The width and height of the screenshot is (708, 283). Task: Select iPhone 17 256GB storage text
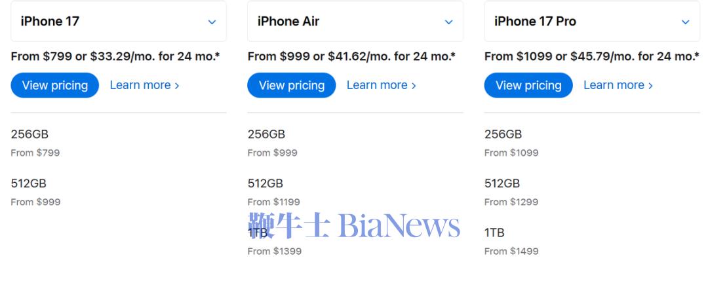click(x=29, y=134)
